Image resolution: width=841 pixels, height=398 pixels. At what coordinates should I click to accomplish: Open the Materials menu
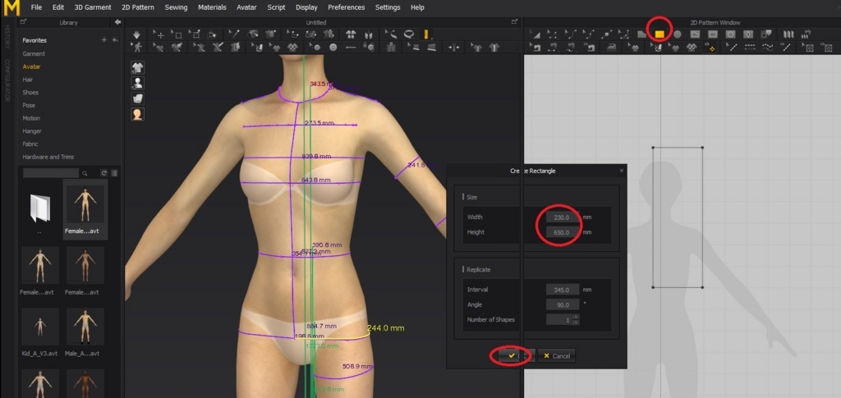212,7
